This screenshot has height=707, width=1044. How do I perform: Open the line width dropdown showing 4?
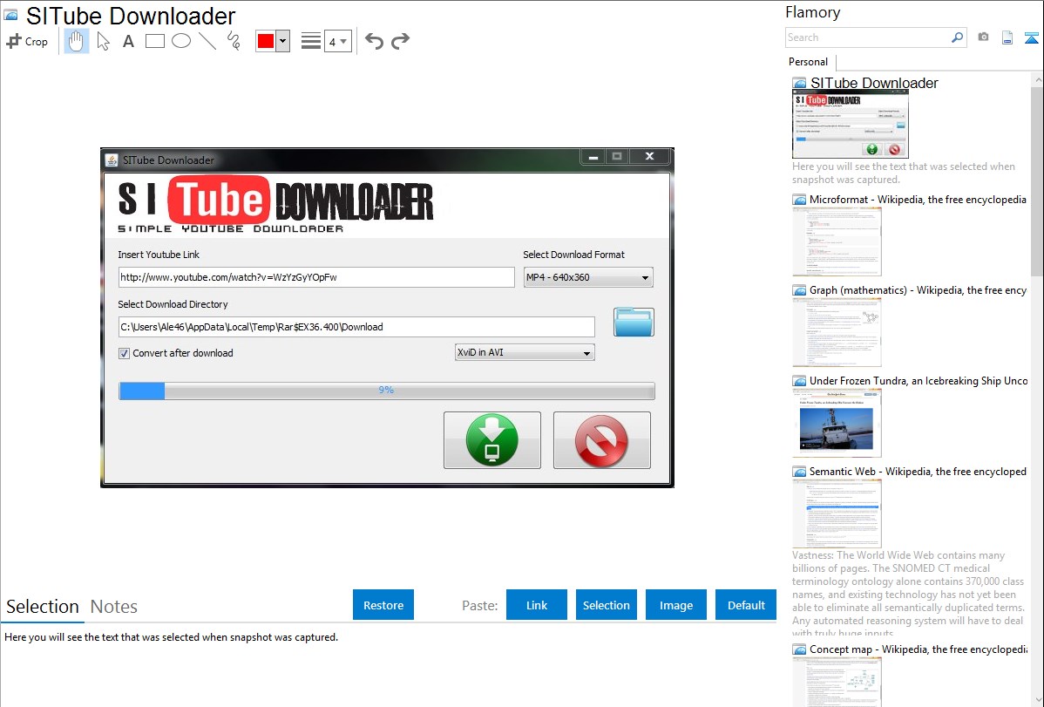pyautogui.click(x=337, y=42)
